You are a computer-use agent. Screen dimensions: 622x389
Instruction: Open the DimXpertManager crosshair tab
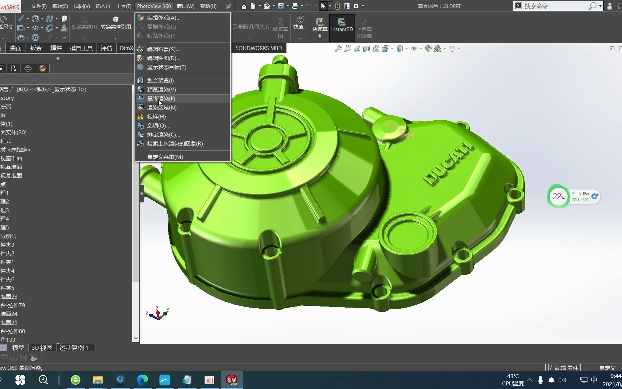click(x=28, y=68)
